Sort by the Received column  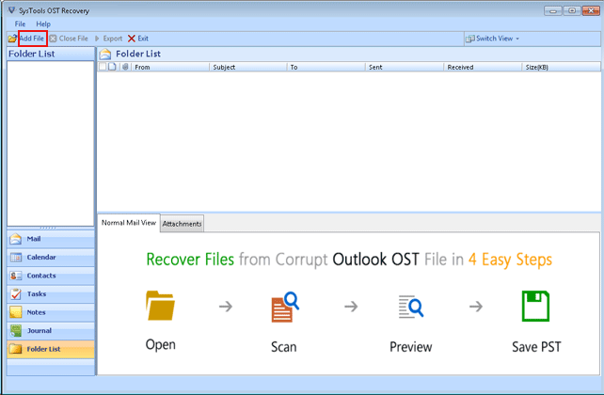483,67
